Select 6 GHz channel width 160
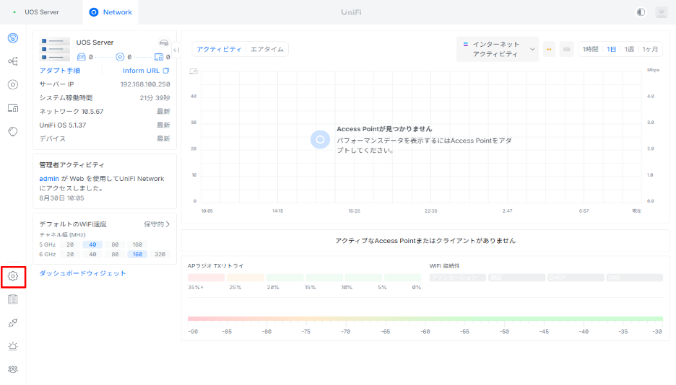The width and height of the screenshot is (676, 385). pos(137,255)
